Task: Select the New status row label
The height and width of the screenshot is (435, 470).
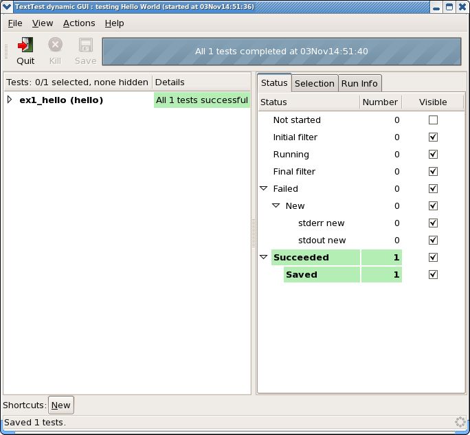Action: point(295,205)
